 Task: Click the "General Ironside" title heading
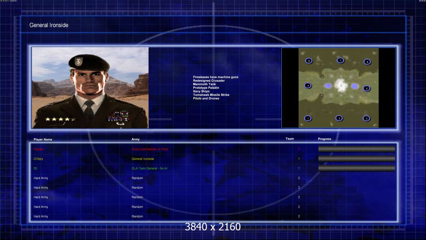(49, 25)
